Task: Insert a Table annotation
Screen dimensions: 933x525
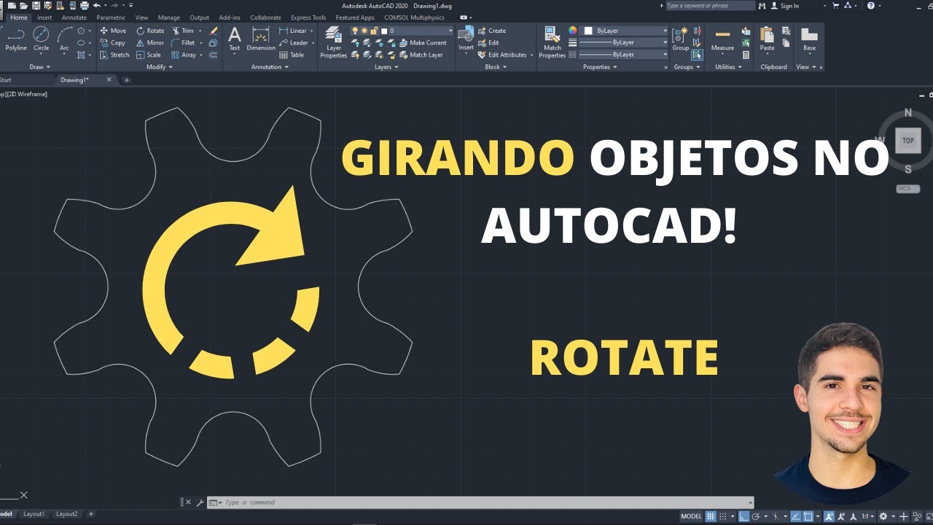Action: (292, 55)
